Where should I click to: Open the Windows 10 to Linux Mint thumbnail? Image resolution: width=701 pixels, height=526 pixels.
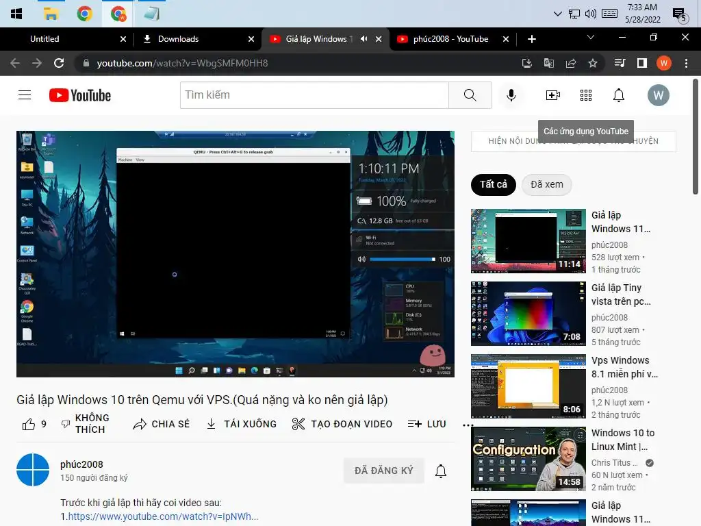[x=528, y=459]
